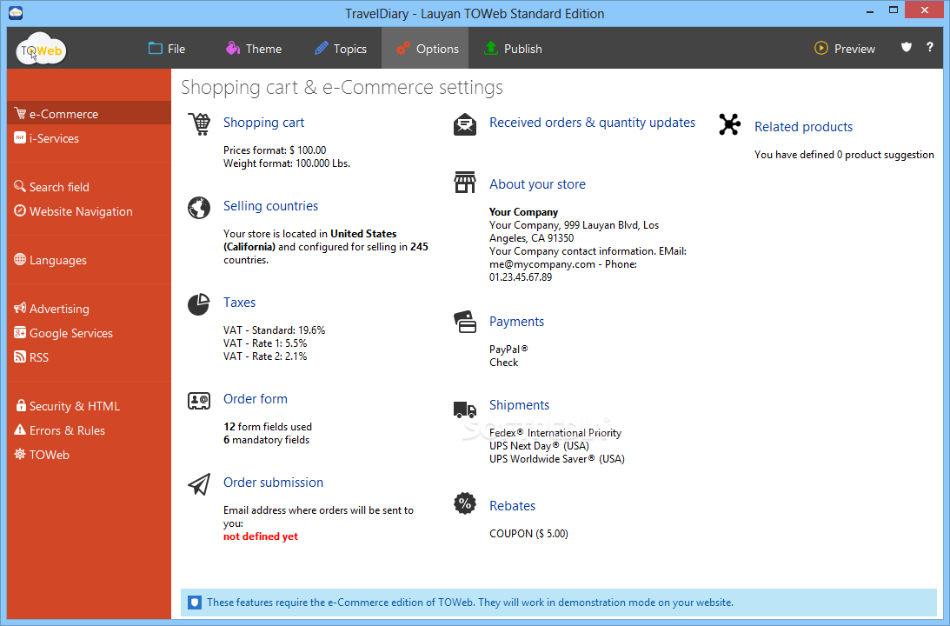The width and height of the screenshot is (950, 626).
Task: Open Languages settings in sidebar
Action: pyautogui.click(x=89, y=260)
